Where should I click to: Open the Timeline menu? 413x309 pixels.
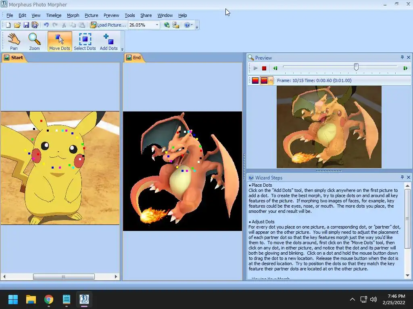pos(54,15)
